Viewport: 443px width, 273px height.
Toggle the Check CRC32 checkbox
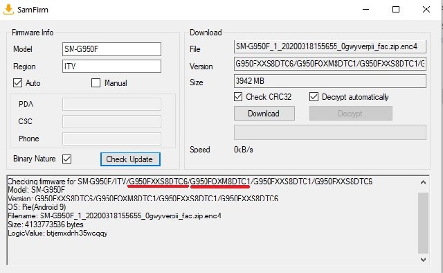point(238,97)
